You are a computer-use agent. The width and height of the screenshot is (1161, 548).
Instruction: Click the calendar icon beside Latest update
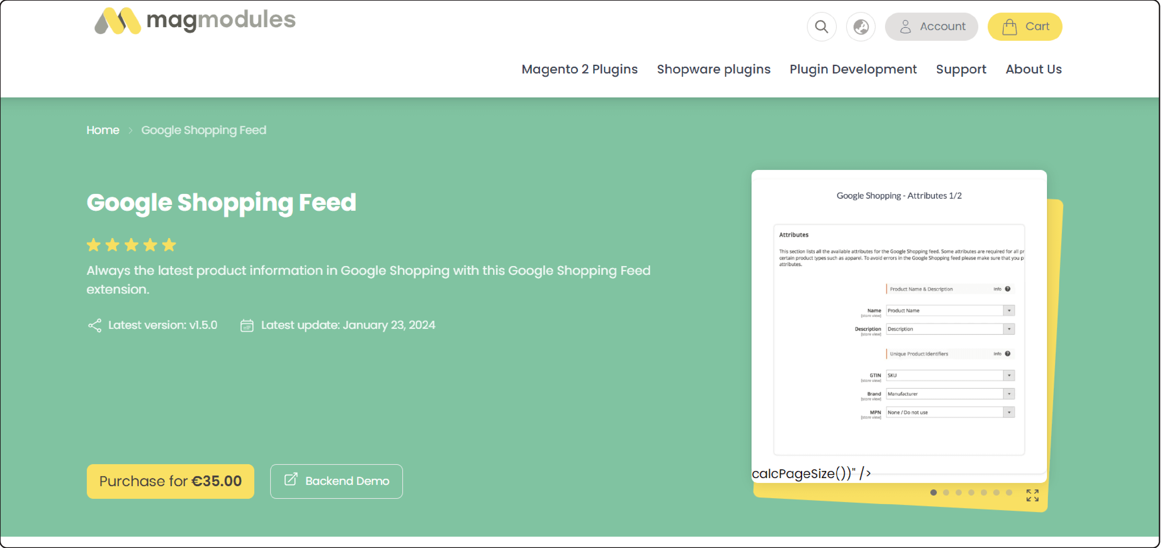pyautogui.click(x=247, y=326)
